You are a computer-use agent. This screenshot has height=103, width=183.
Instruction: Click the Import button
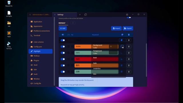[x=116, y=28]
